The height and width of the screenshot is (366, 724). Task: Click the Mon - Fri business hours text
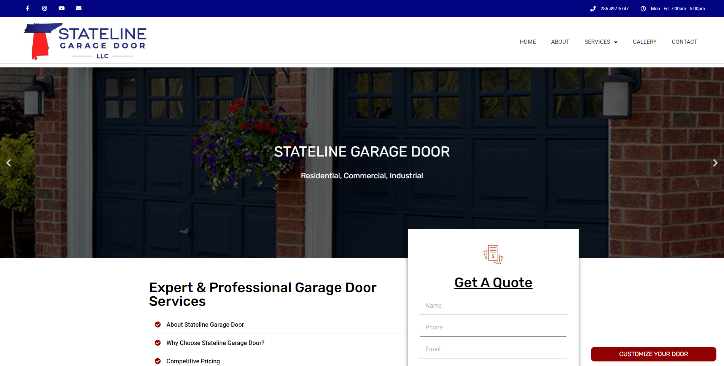tap(678, 9)
